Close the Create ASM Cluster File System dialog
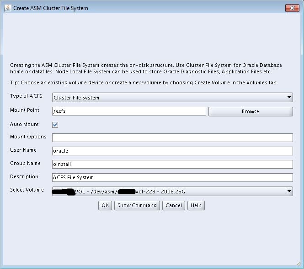304x269 pixels. coord(292,8)
